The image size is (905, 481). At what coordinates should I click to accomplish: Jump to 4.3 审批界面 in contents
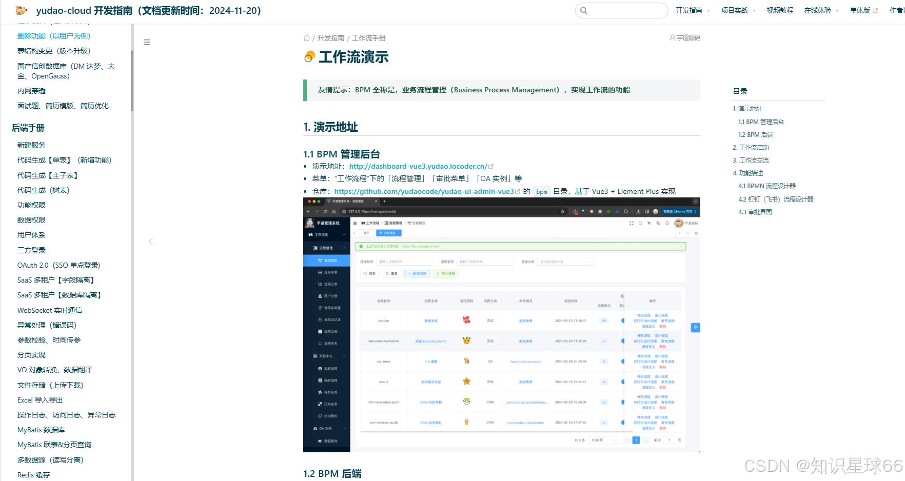click(755, 212)
